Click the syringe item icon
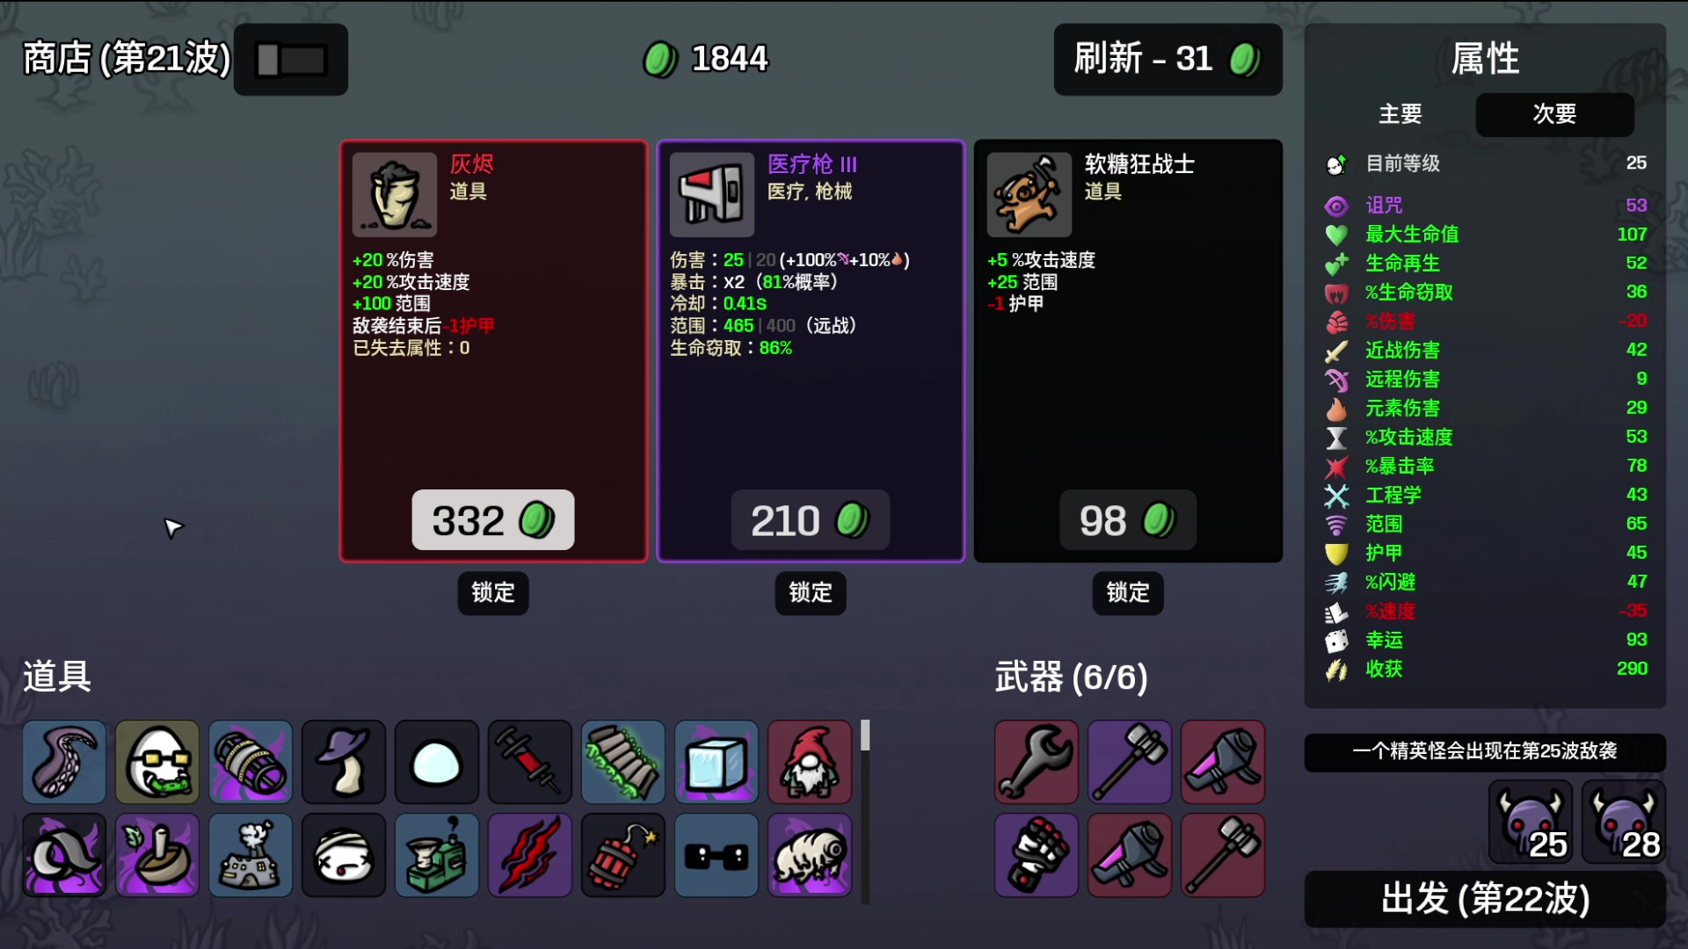1688x949 pixels. [530, 762]
